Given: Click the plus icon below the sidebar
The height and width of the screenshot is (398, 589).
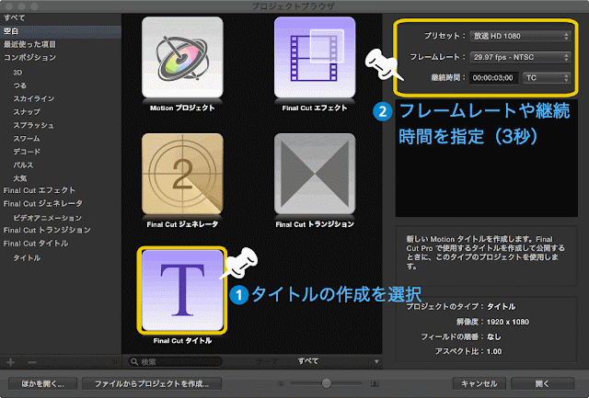Looking at the screenshot, I should tap(10, 362).
